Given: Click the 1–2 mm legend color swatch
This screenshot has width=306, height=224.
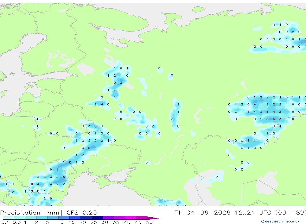Looking at the screenshot, I should point(31,218).
